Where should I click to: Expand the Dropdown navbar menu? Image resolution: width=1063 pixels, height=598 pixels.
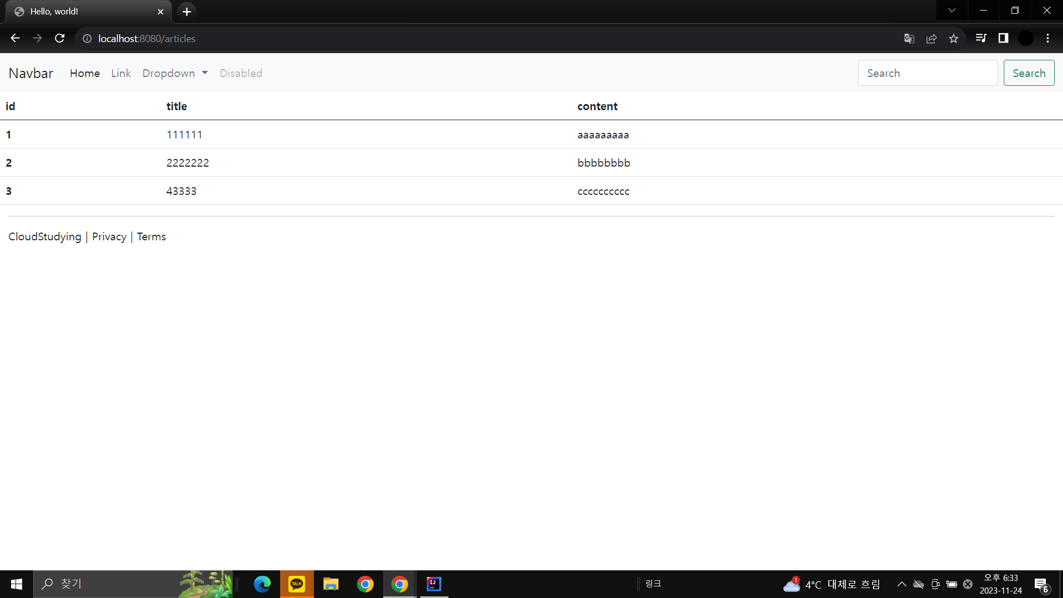point(175,73)
